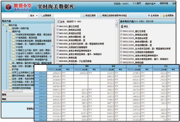This screenshot has height=122, width=180.
Task: Open the 个人首页 link
Action: (x=137, y=4)
